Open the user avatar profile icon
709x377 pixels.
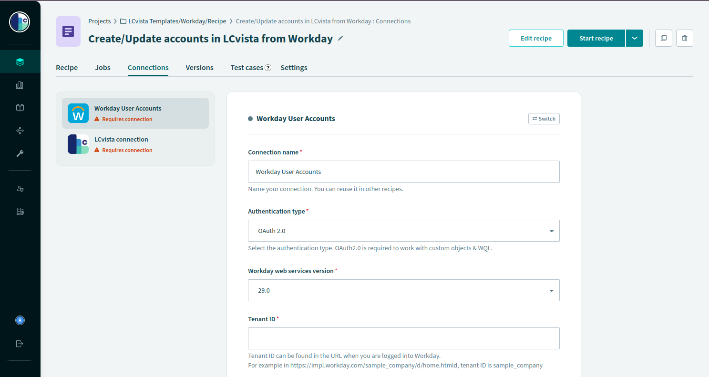point(20,320)
